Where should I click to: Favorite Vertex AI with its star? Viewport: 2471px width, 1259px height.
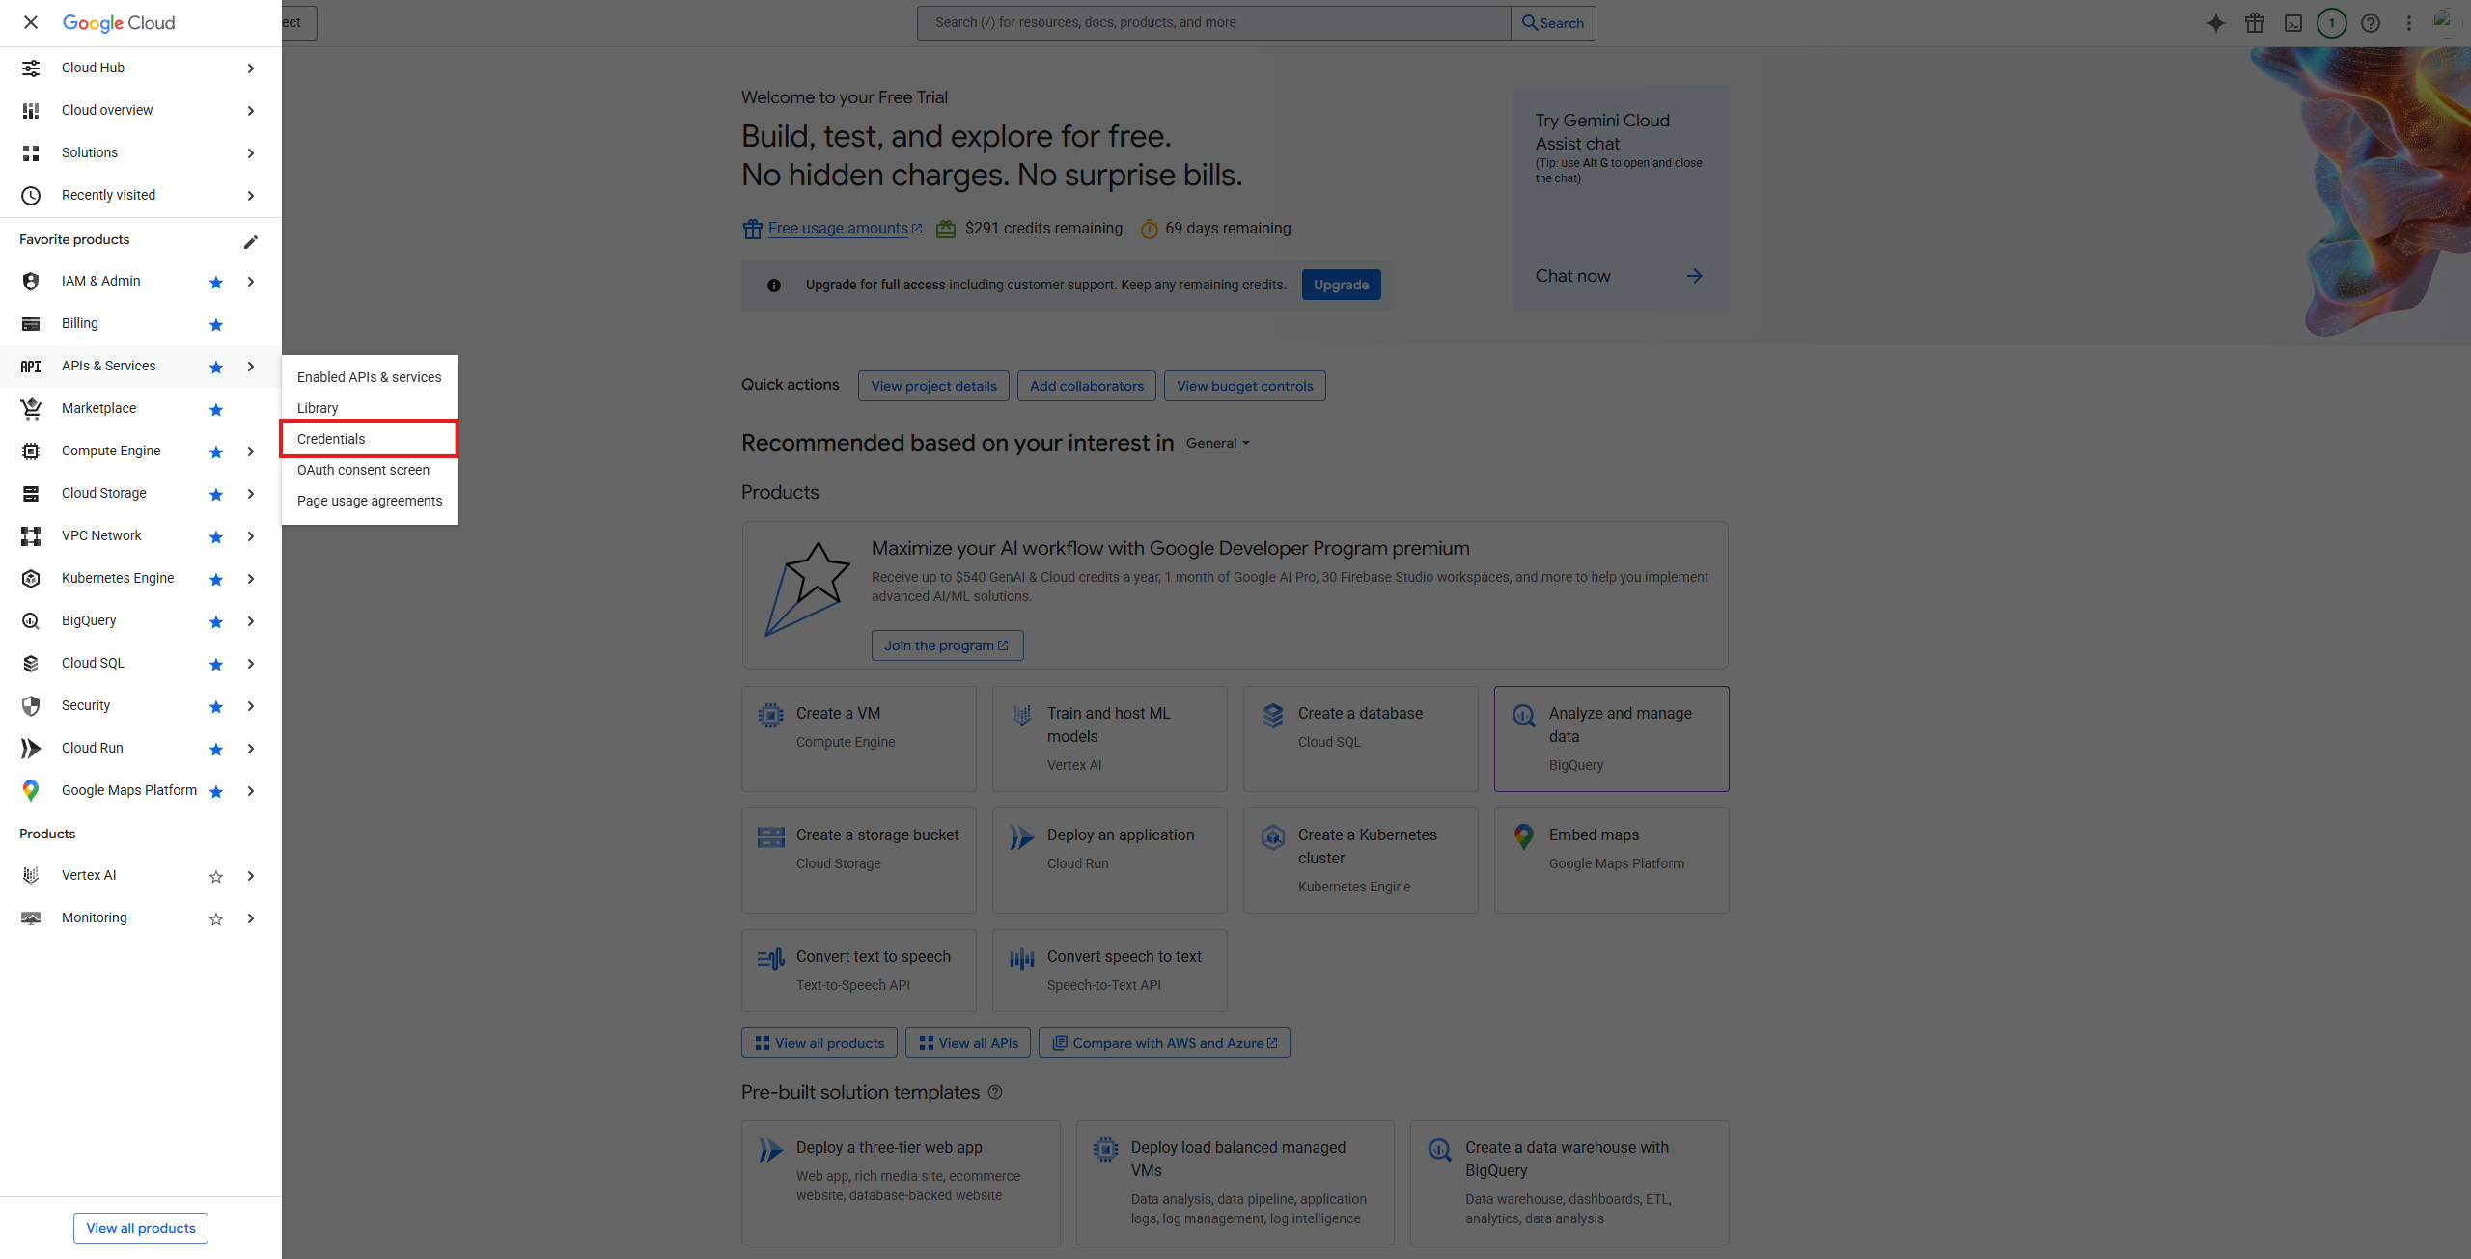click(x=216, y=877)
